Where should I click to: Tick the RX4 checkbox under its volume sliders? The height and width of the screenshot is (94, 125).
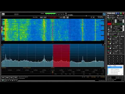point(110,53)
